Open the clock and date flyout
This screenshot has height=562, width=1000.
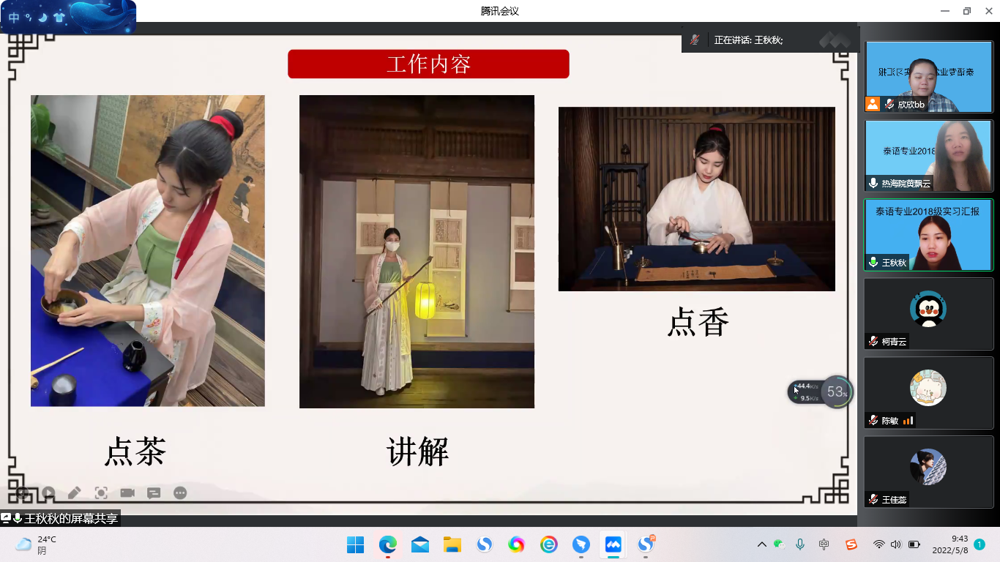(x=949, y=544)
